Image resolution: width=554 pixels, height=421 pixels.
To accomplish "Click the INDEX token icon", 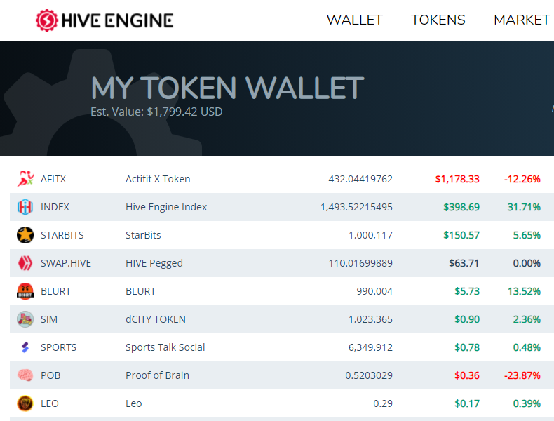I will point(25,207).
